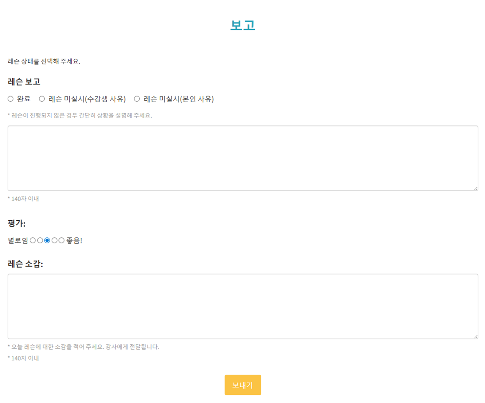Image resolution: width=485 pixels, height=403 pixels.
Task: Click the 보고 page title
Action: coord(242,25)
